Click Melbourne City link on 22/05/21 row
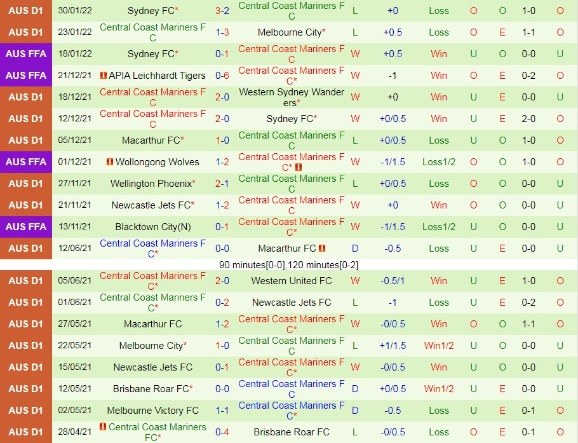The width and height of the screenshot is (578, 443). pos(151,346)
